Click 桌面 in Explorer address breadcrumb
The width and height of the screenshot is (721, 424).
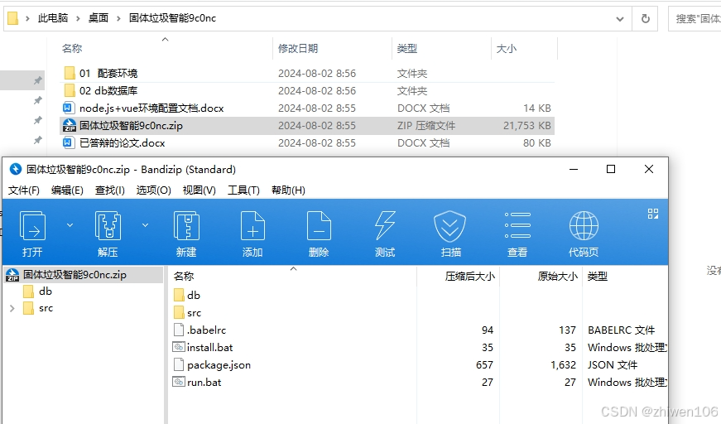99,18
